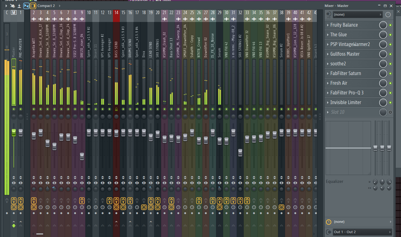Screen dimensions: 401x237
Task: Click the latency clock icon on BASS SEND track
Action: (116, 207)
